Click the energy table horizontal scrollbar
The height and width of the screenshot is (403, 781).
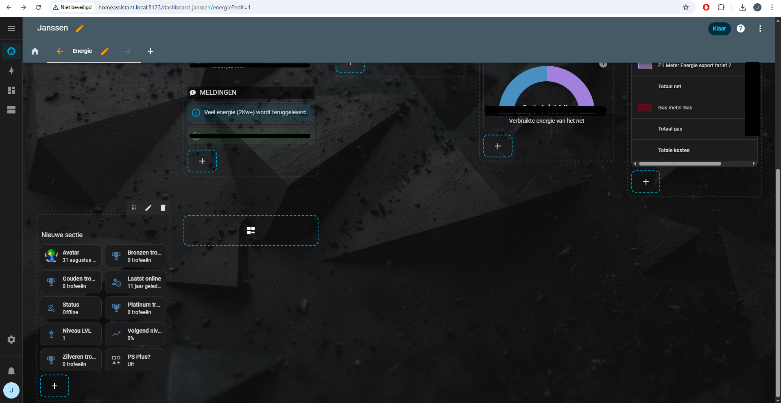680,164
